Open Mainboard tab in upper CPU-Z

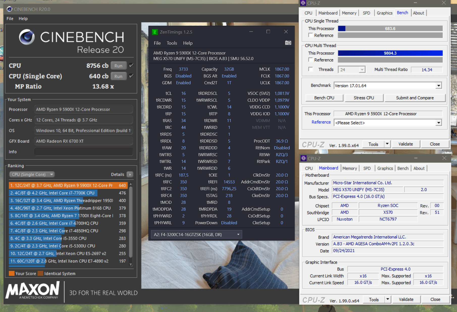328,13
